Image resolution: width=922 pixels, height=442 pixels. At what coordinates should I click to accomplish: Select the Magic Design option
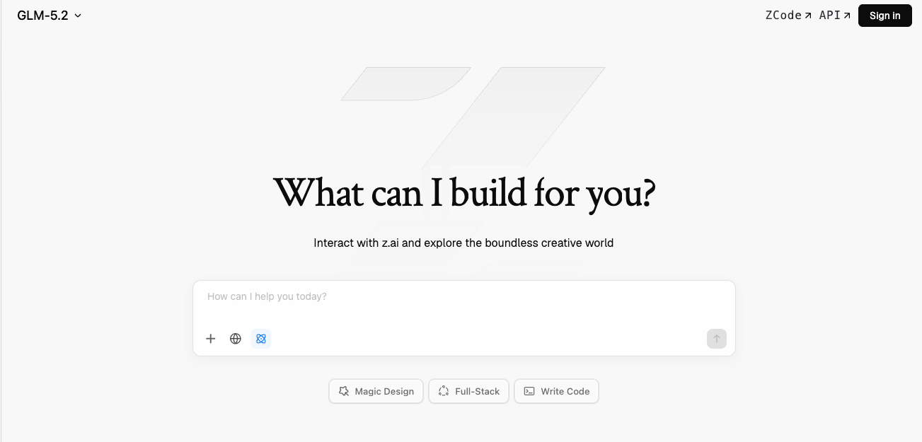coord(376,391)
